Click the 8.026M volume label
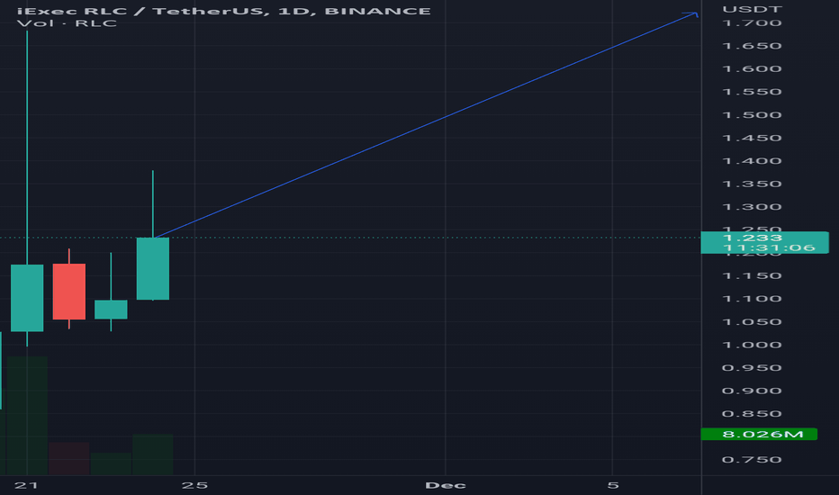Viewport: 839px width, 495px height. (x=759, y=434)
